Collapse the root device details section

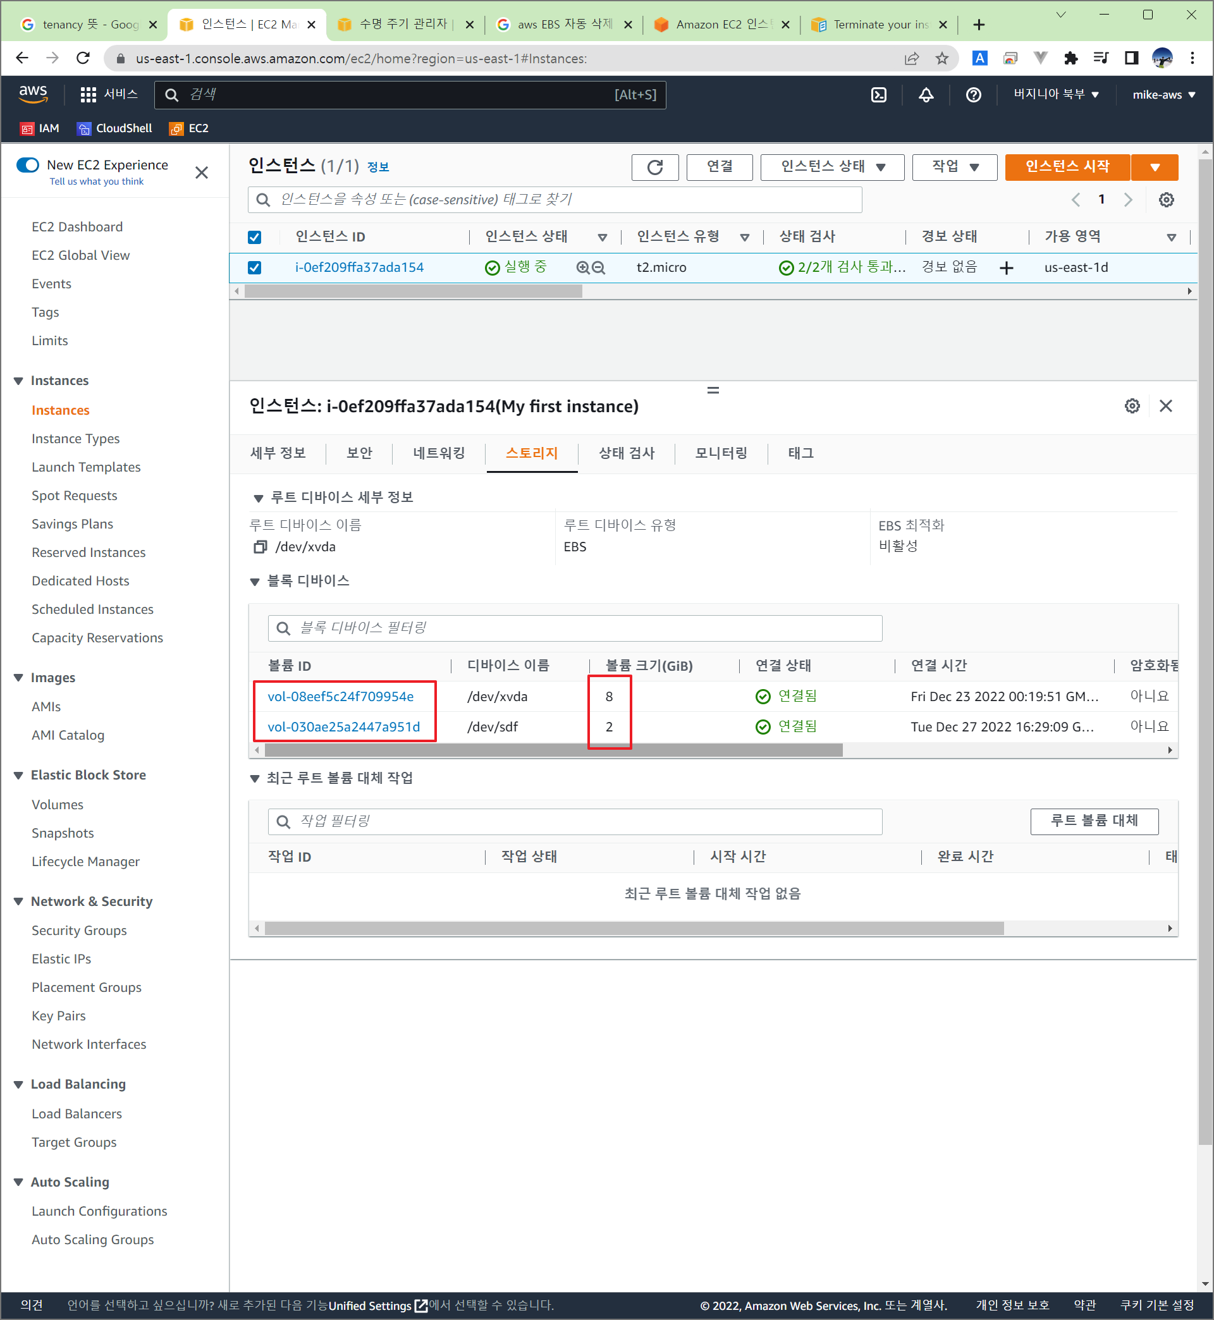click(x=258, y=498)
